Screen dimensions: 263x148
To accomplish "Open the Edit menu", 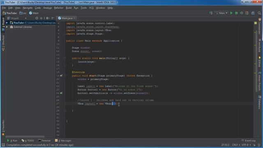I will point(10,8).
